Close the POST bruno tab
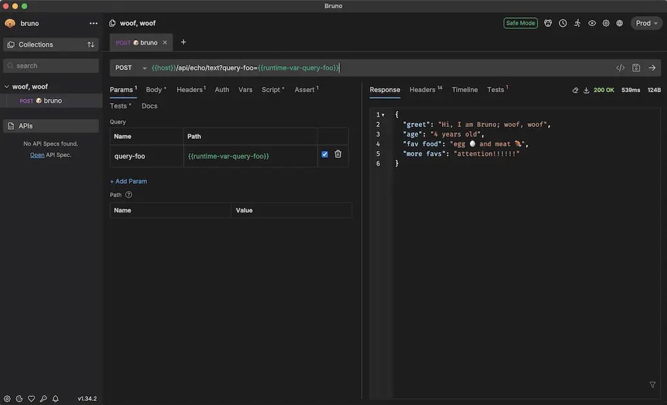 tap(165, 43)
